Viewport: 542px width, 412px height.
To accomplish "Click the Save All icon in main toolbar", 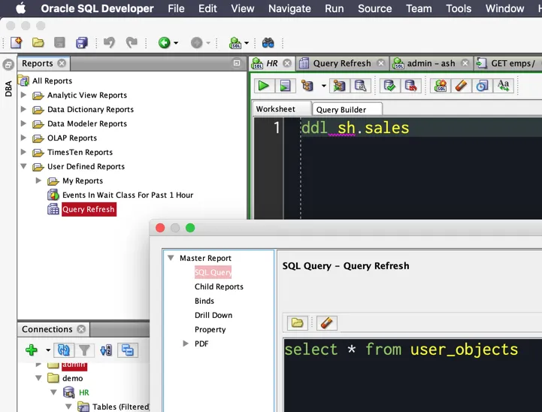I will click(x=81, y=43).
